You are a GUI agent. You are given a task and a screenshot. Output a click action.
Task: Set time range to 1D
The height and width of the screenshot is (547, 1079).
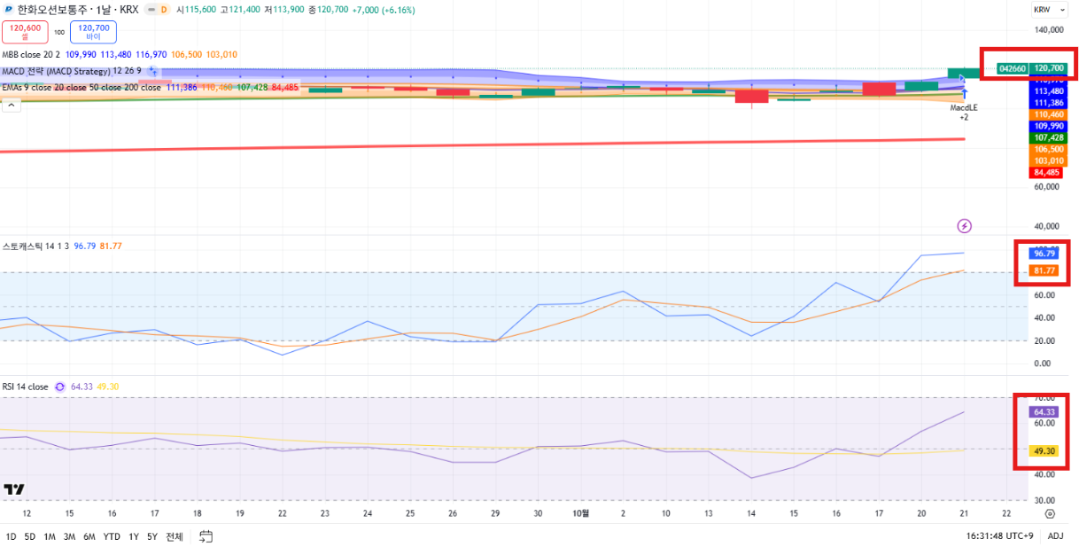click(11, 536)
